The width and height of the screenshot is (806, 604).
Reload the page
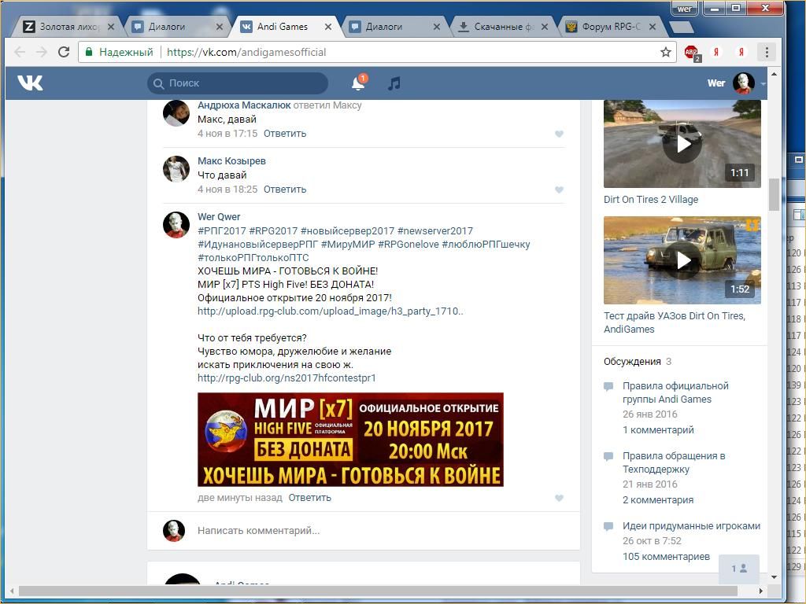click(x=64, y=52)
